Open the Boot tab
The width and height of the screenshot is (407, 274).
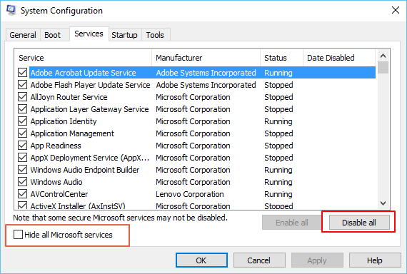[52, 35]
